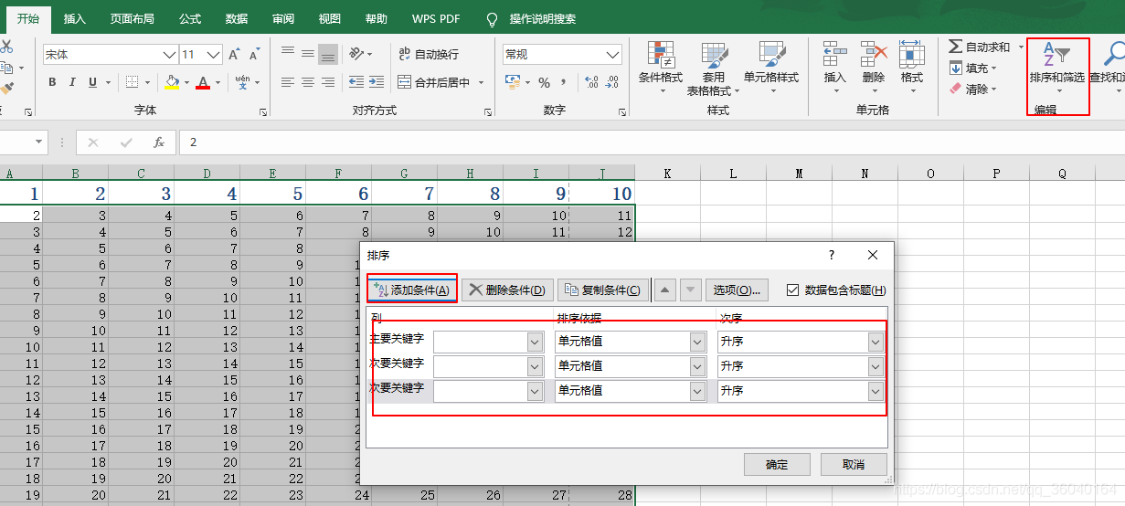The width and height of the screenshot is (1125, 506).
Task: Switch to the 页面布局 tab
Action: pyautogui.click(x=132, y=18)
